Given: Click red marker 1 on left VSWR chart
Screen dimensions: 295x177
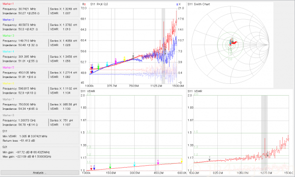Looking at the screenshot, I should (91, 168).
